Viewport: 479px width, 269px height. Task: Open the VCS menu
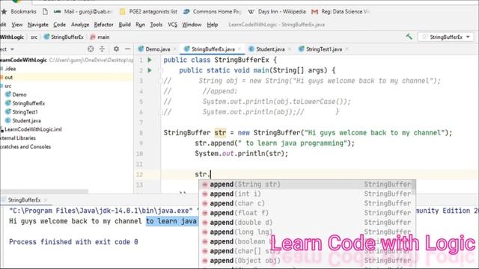172,25
